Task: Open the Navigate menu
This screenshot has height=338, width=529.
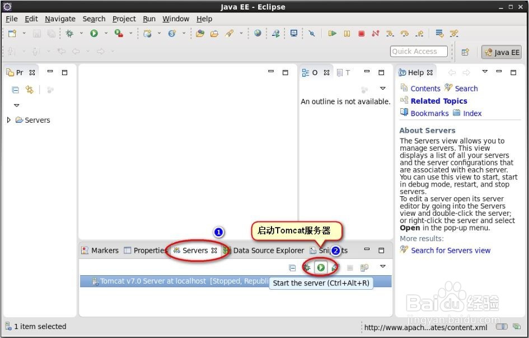Action: tap(60, 19)
